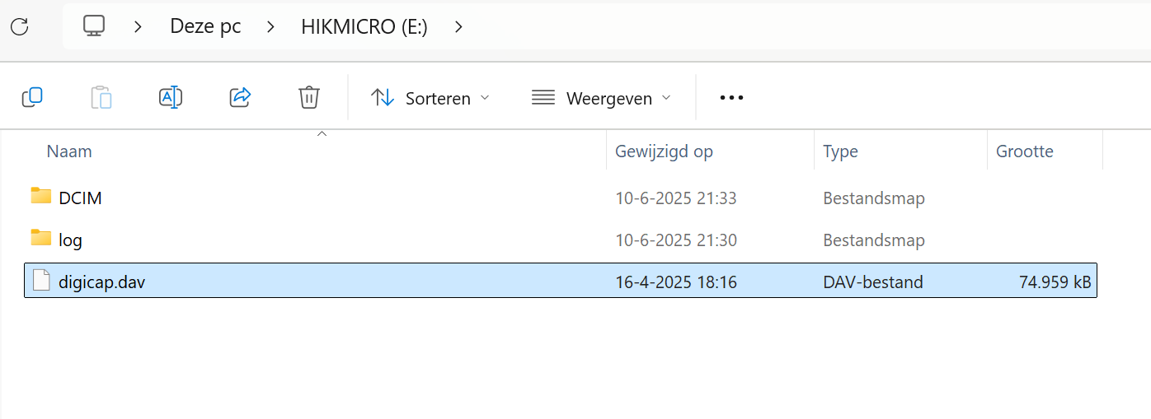Click the Copy icon in the toolbar
Image resolution: width=1151 pixels, height=419 pixels.
click(x=32, y=97)
